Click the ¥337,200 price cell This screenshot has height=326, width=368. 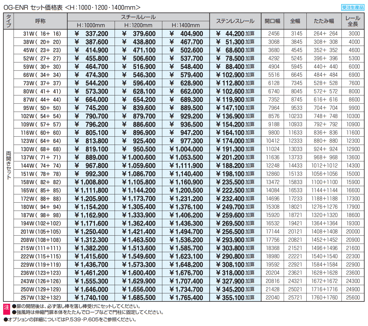[91, 34]
